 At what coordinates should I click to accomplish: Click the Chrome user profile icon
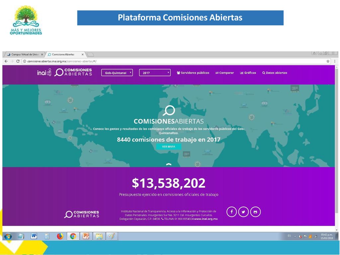(x=314, y=53)
